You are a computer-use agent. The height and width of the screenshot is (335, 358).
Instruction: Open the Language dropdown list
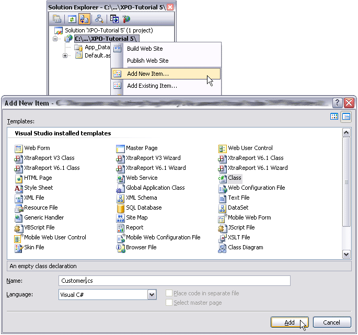tap(152, 295)
